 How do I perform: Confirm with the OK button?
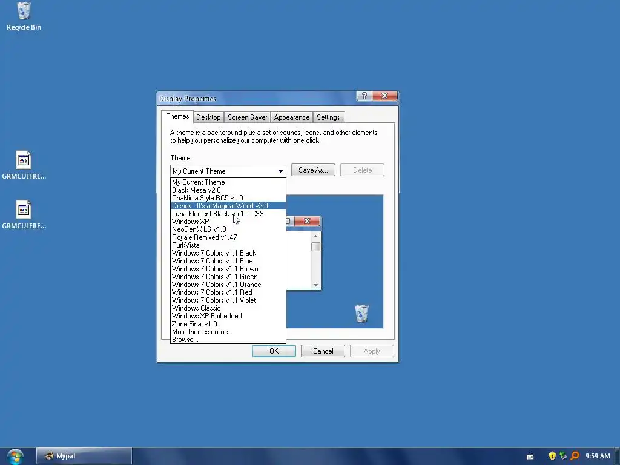tap(274, 351)
